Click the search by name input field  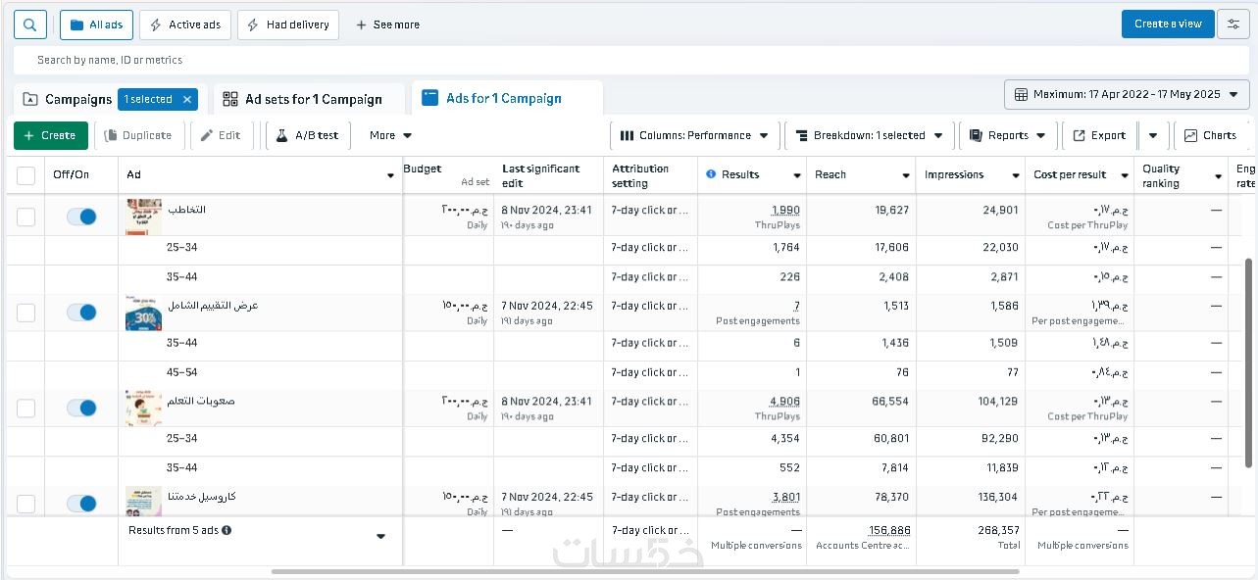(392, 60)
